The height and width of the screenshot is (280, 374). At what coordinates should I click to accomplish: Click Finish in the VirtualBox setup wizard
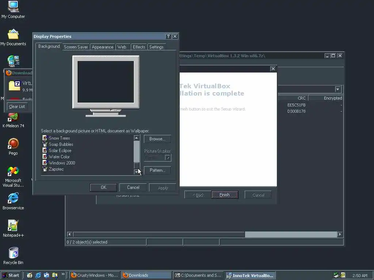[x=225, y=195]
